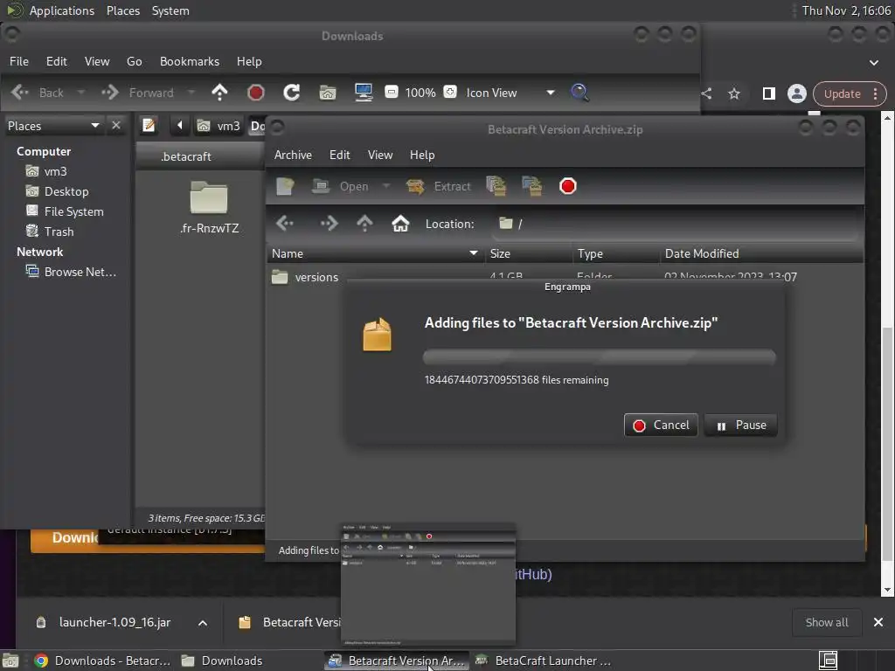Click the Date Modified column header
The image size is (895, 671).
pyautogui.click(x=761, y=254)
